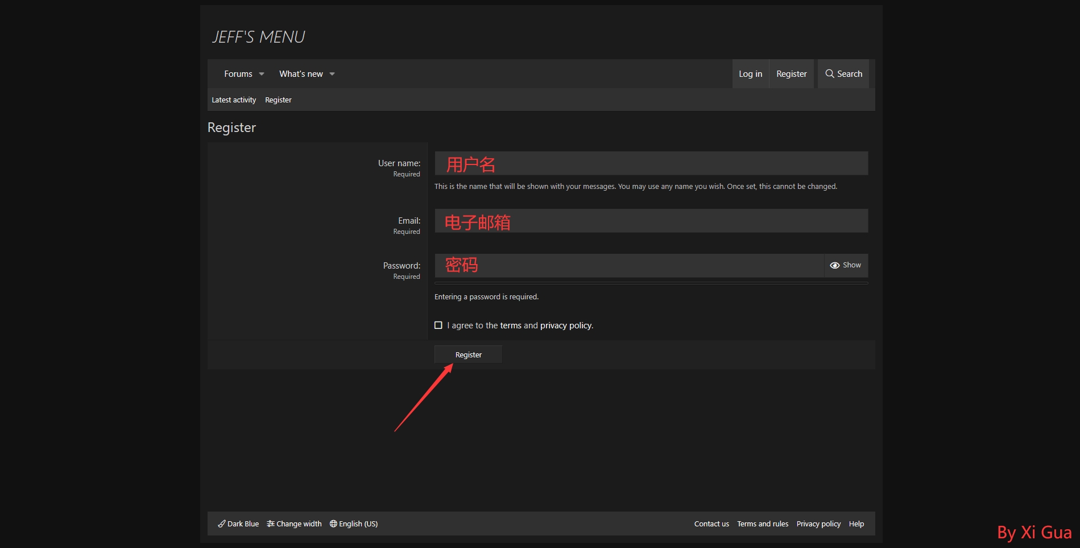This screenshot has width=1080, height=548.
Task: Click the eye icon in password field
Action: tap(834, 266)
